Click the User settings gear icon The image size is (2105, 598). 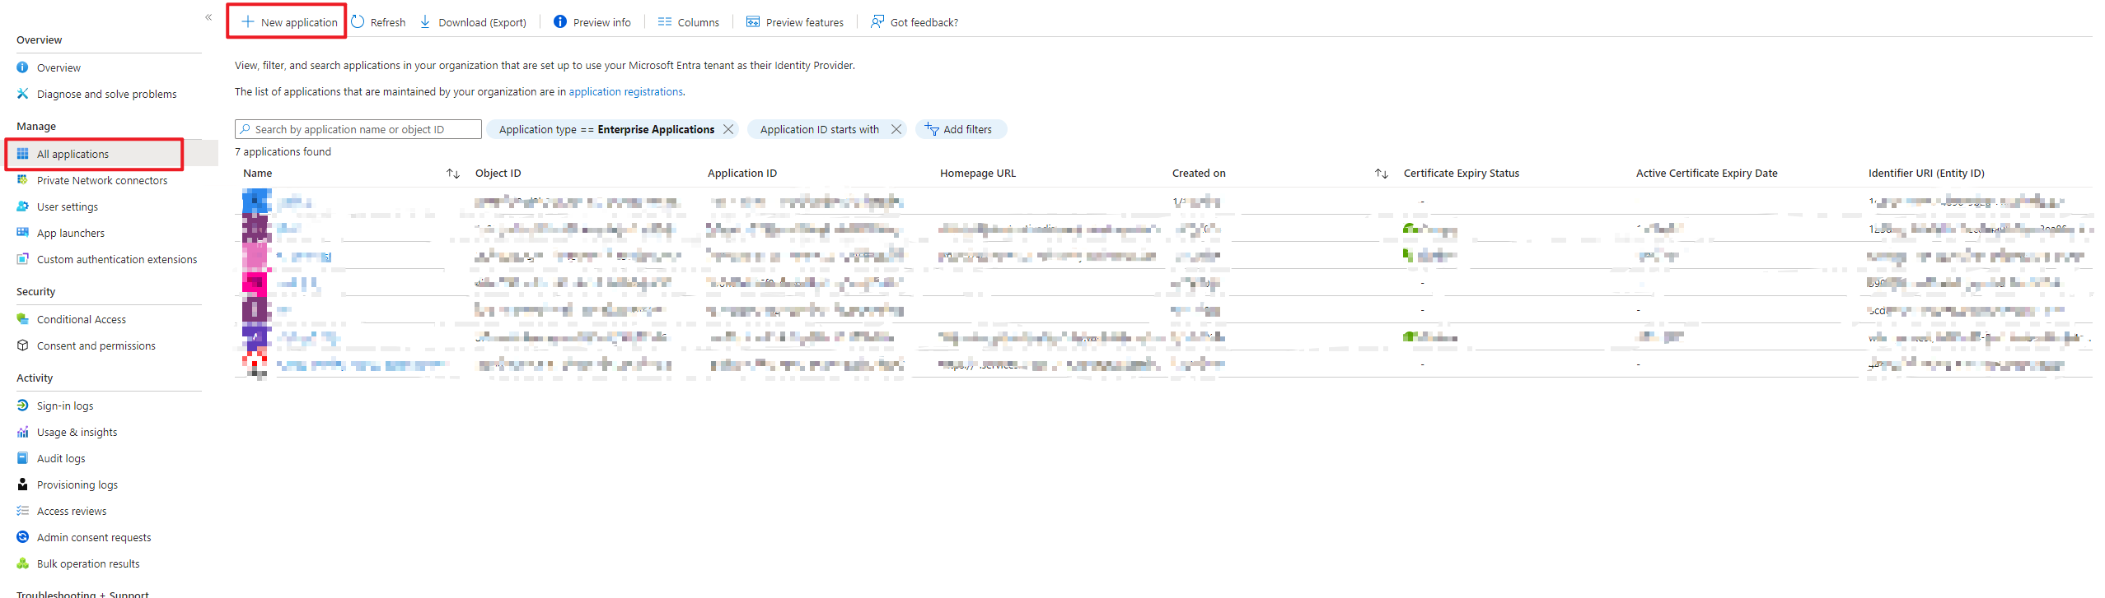(23, 206)
